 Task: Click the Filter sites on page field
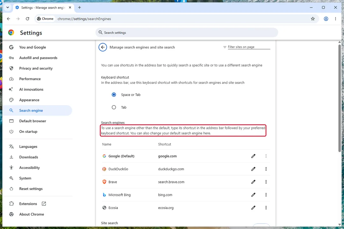coord(249,47)
